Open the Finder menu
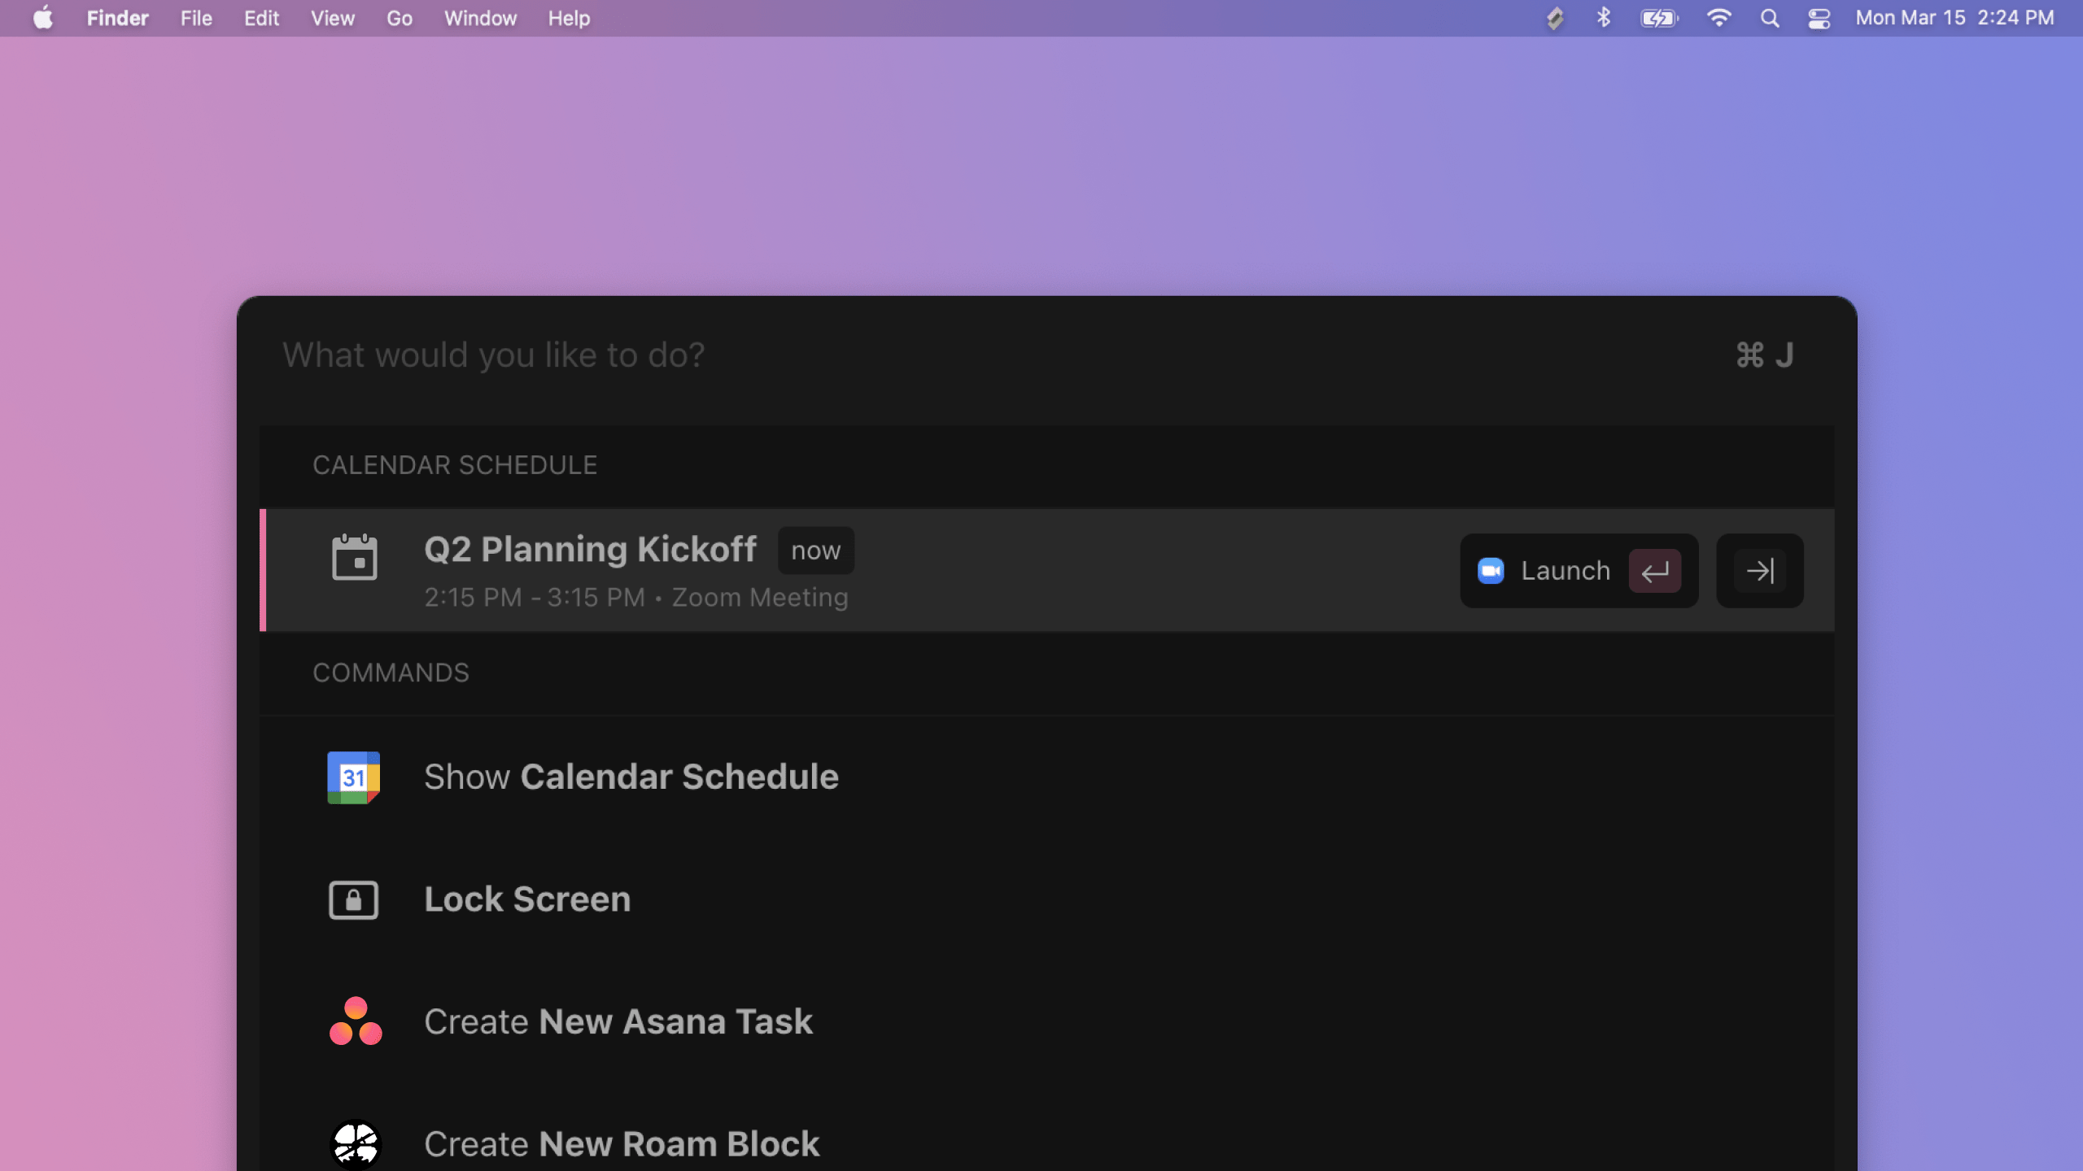 [x=117, y=17]
